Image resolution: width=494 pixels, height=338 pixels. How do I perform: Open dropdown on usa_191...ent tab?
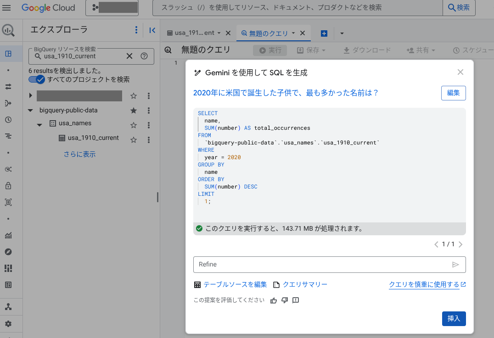(x=219, y=33)
